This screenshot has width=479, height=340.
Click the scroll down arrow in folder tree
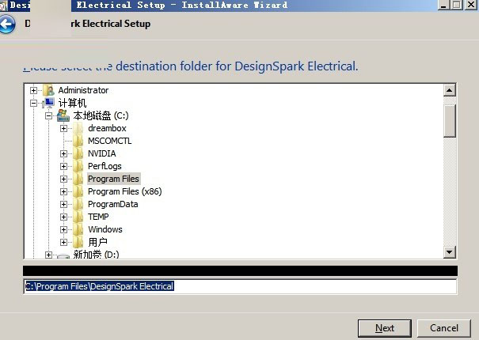click(450, 252)
